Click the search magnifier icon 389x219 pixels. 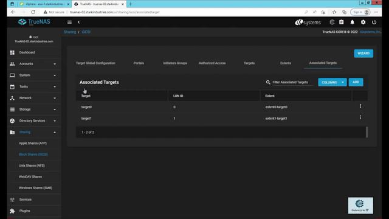268,82
